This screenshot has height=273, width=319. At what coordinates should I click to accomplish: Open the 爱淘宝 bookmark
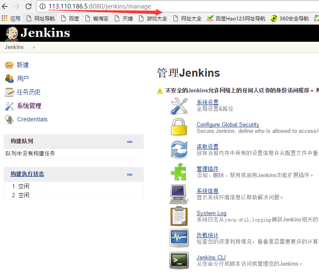(x=97, y=19)
